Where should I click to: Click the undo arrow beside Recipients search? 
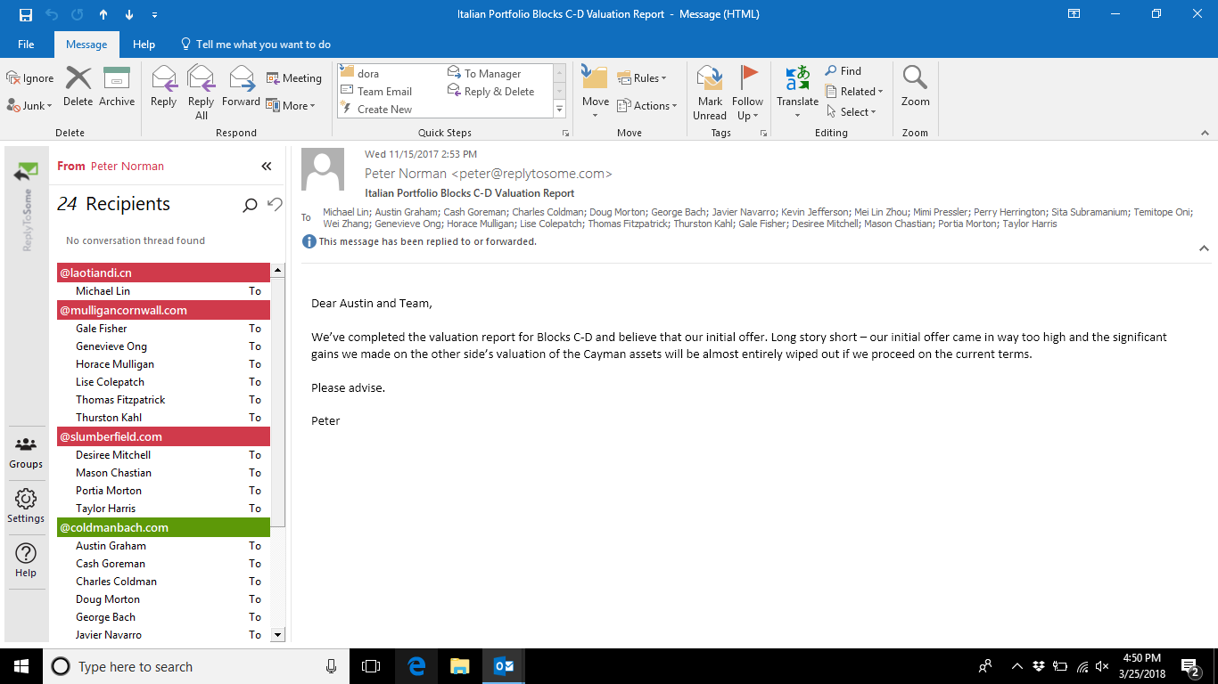pyautogui.click(x=275, y=205)
